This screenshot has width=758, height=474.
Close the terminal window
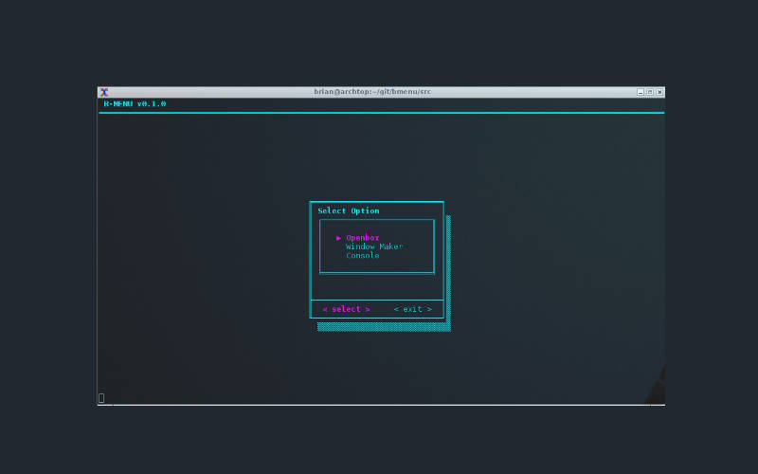(x=659, y=92)
